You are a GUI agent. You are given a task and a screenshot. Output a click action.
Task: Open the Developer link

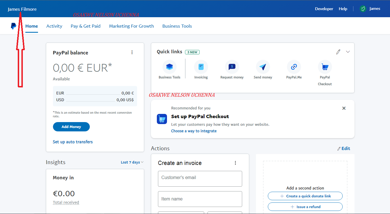(324, 9)
